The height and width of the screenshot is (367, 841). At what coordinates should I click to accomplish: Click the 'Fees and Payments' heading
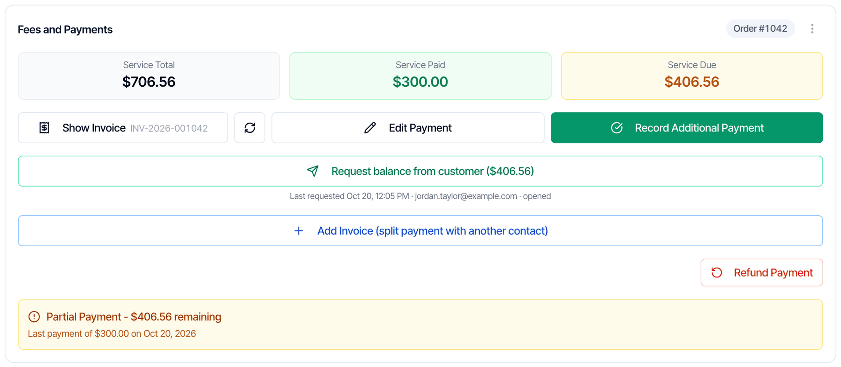click(65, 29)
